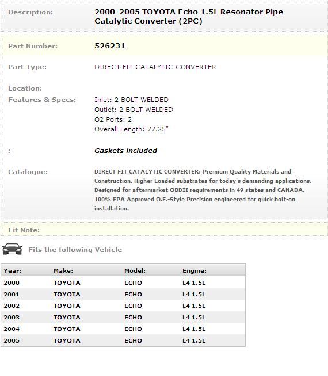The height and width of the screenshot is (376, 328).
Task: Click the Make column header
Action: tap(63, 270)
